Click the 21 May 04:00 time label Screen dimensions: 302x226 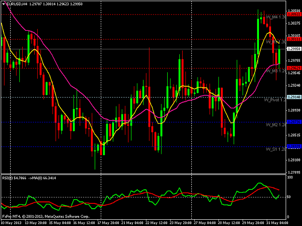click(132, 223)
